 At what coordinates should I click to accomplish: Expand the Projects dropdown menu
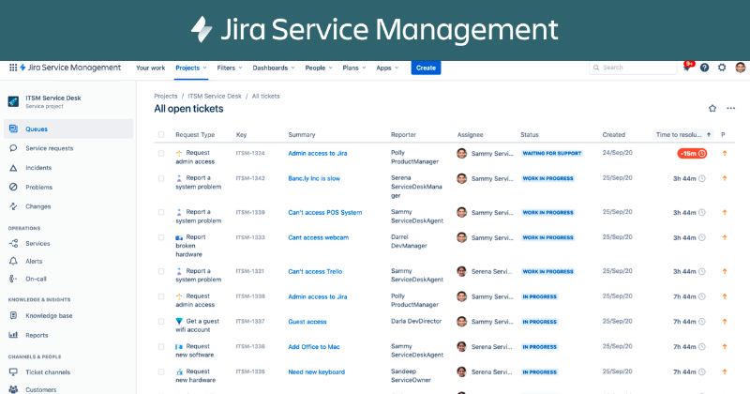(191, 68)
